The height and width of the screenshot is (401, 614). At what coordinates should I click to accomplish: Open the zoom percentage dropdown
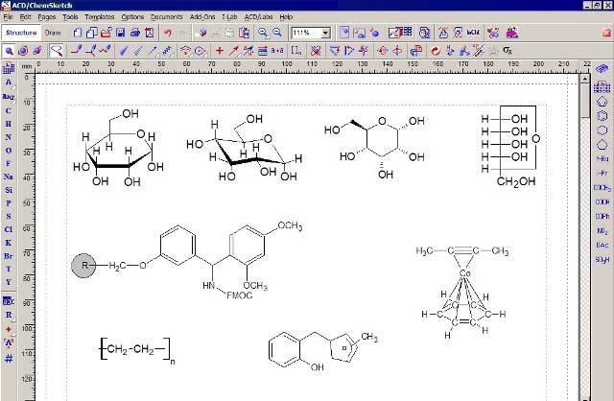(x=326, y=33)
